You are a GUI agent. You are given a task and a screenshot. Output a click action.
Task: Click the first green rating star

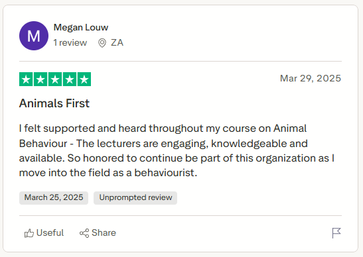pyautogui.click(x=26, y=79)
